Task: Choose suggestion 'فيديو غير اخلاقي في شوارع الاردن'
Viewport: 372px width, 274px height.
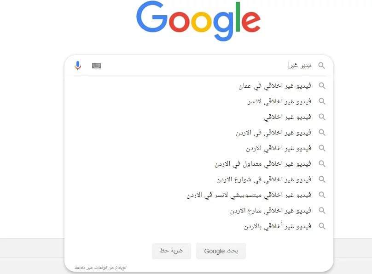Action: coord(264,179)
